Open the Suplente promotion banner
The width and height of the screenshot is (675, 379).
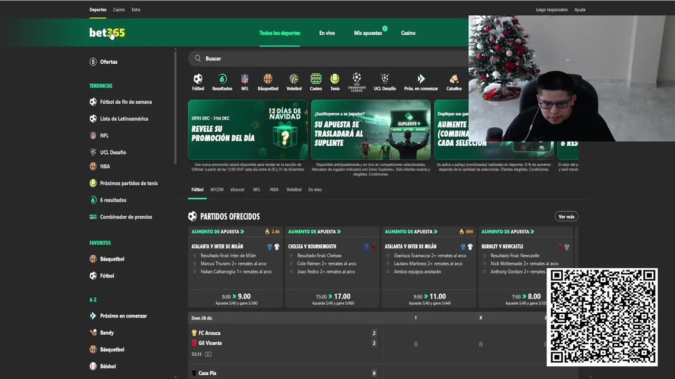tap(371, 129)
